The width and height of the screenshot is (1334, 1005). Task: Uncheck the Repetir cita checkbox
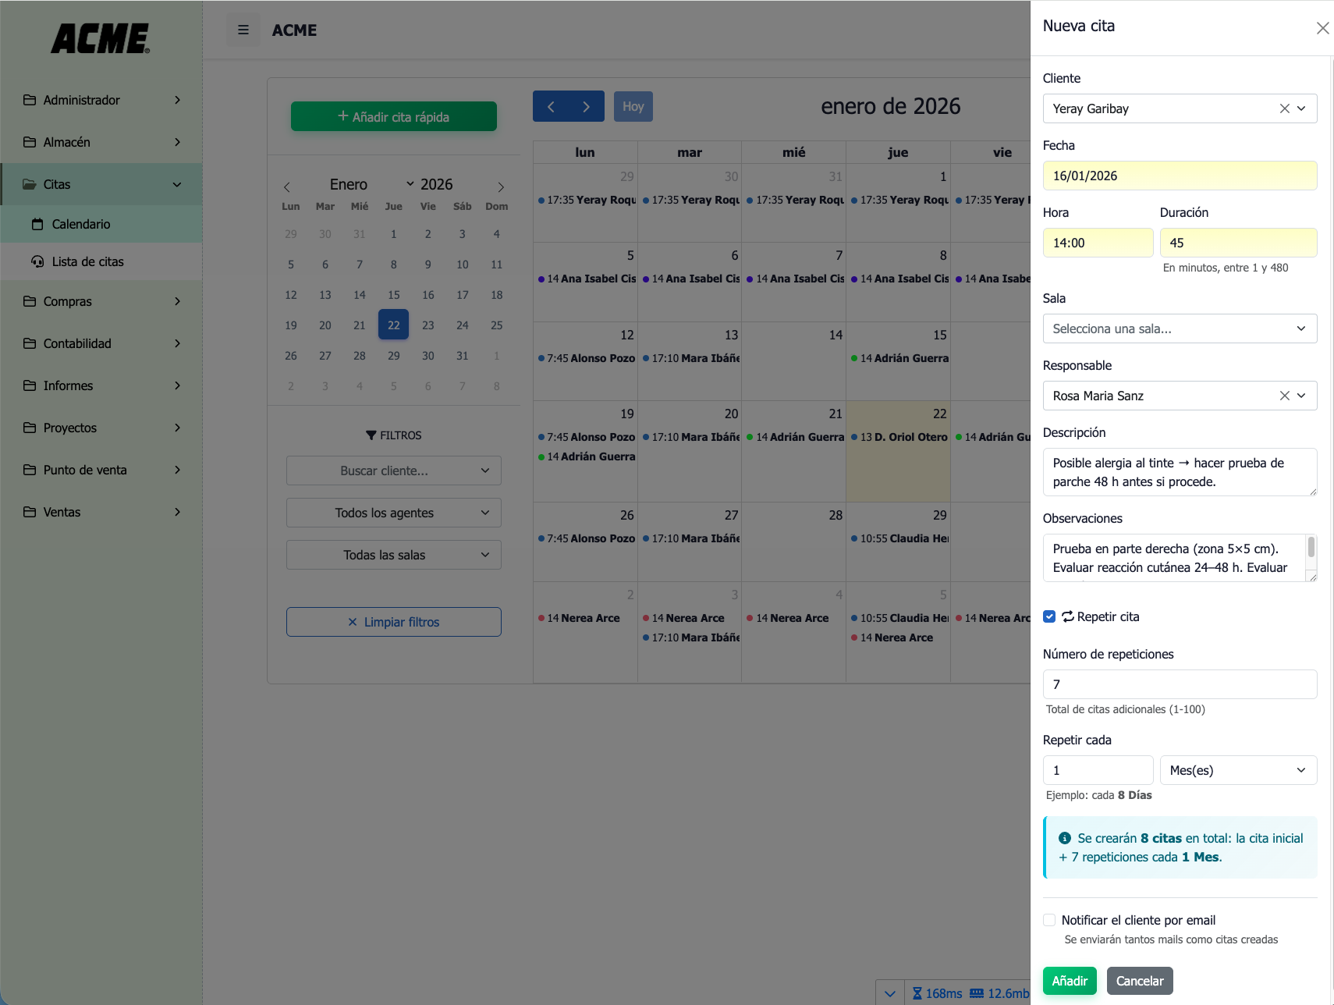pos(1049,616)
